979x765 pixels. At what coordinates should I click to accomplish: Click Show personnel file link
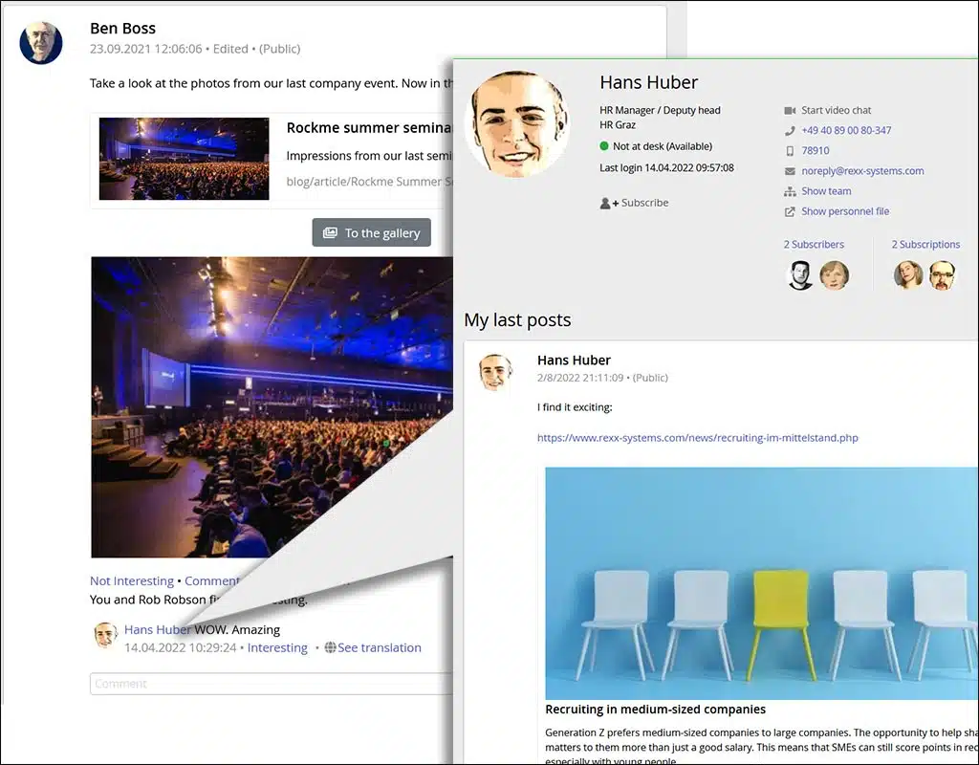click(845, 211)
